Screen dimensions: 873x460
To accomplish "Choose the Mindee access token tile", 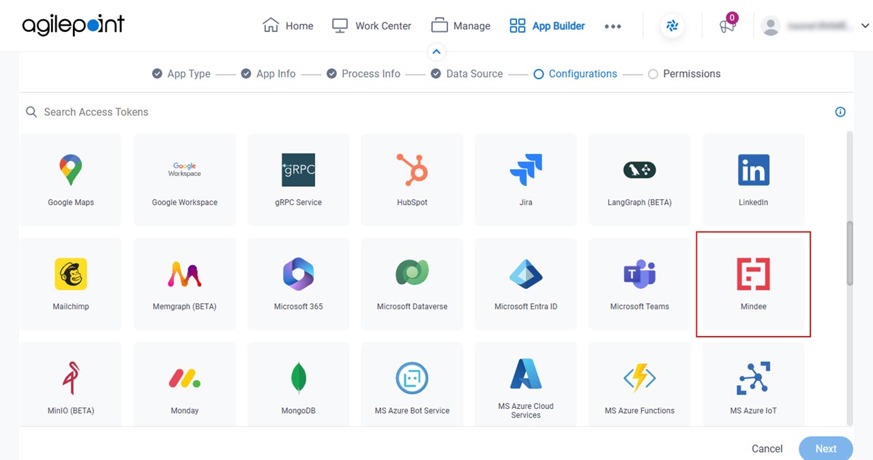I will click(754, 284).
